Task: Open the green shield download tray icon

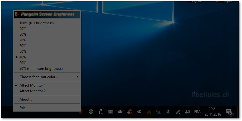Action: click(91, 112)
